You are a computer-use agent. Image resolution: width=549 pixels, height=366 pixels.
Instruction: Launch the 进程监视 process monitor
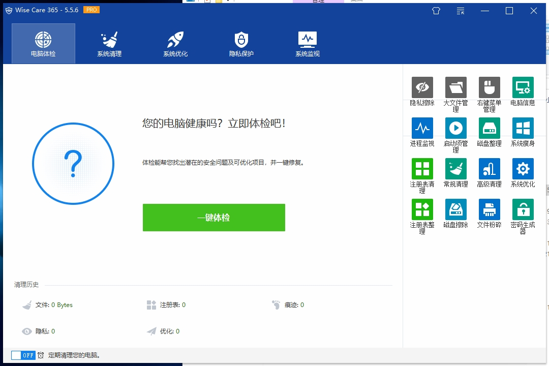422,128
